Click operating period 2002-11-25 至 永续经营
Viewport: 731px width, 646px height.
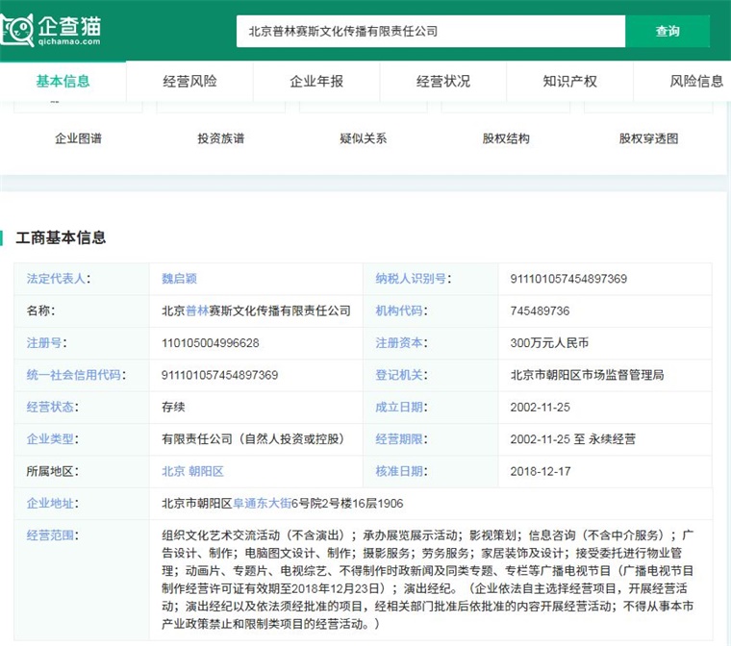[572, 439]
